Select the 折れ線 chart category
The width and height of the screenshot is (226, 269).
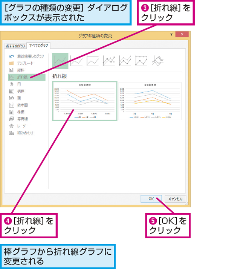pyautogui.click(x=27, y=77)
